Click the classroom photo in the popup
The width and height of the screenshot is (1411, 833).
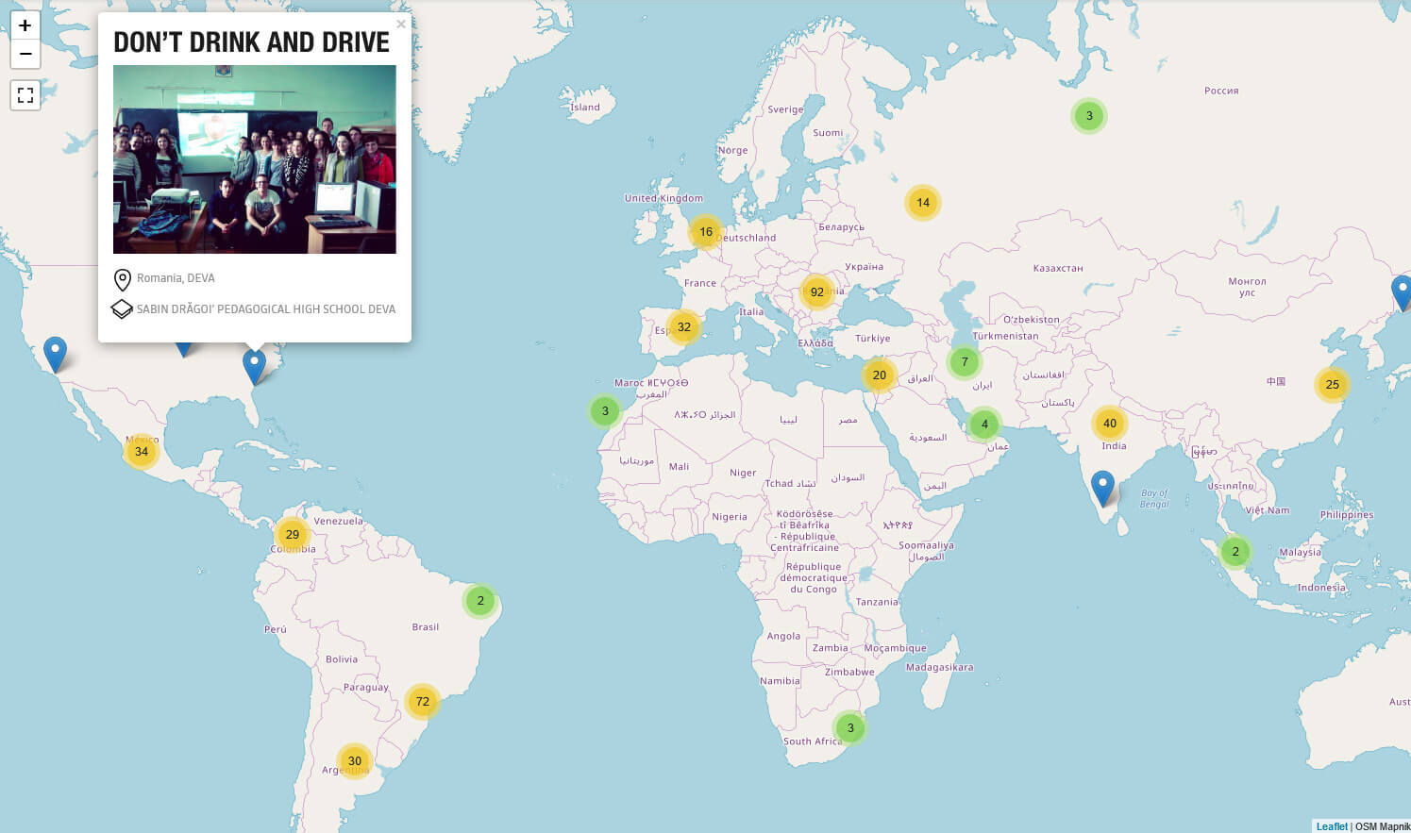[255, 158]
